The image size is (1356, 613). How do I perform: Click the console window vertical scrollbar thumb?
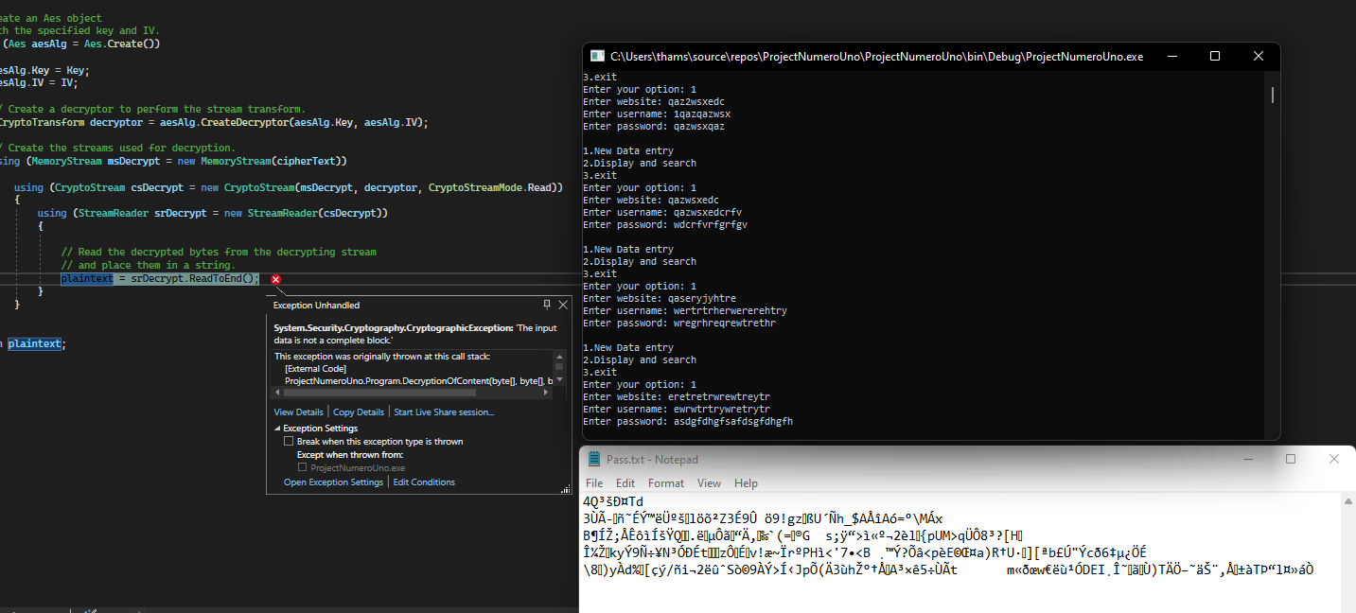click(x=1272, y=95)
